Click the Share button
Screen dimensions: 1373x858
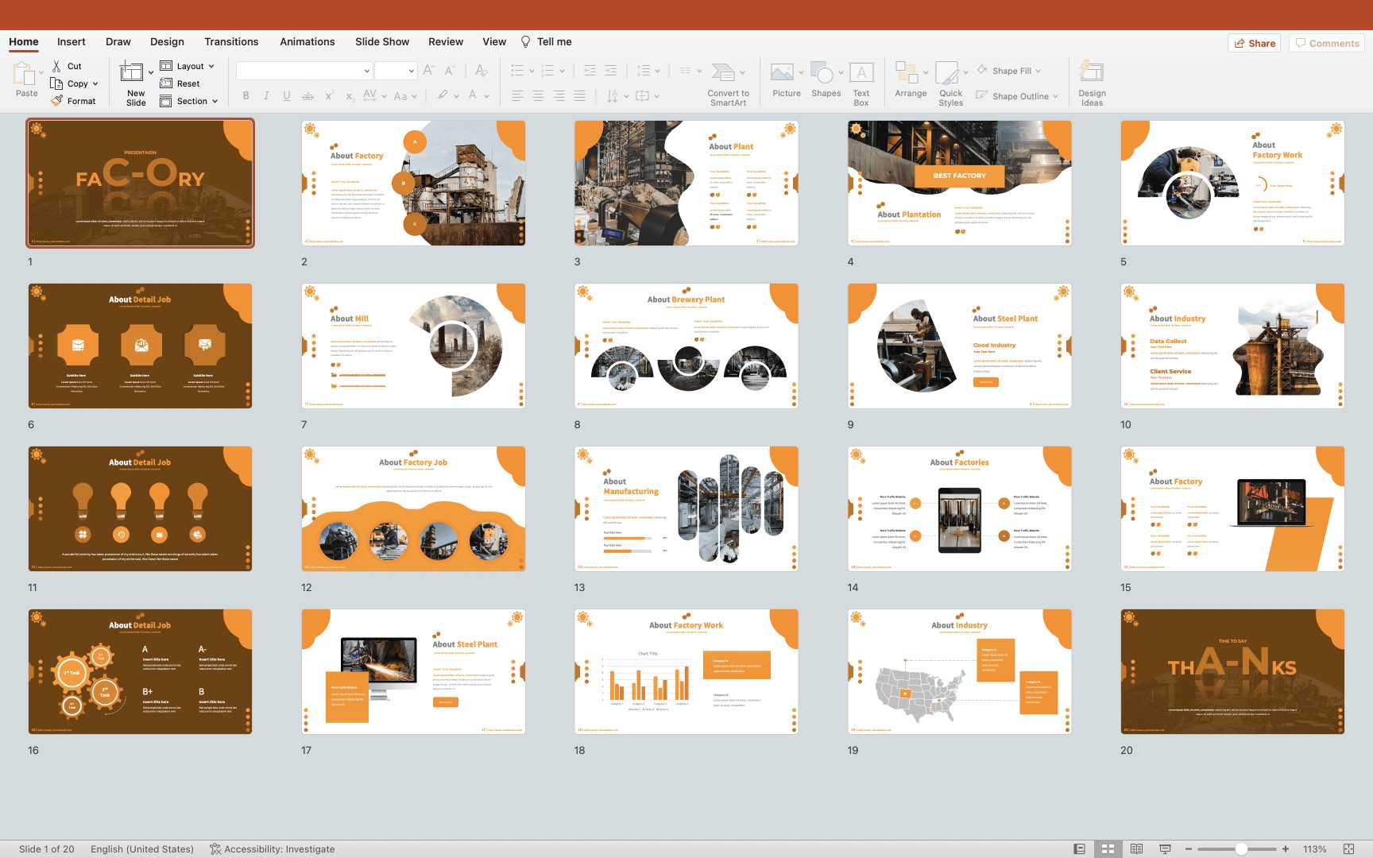(1253, 43)
